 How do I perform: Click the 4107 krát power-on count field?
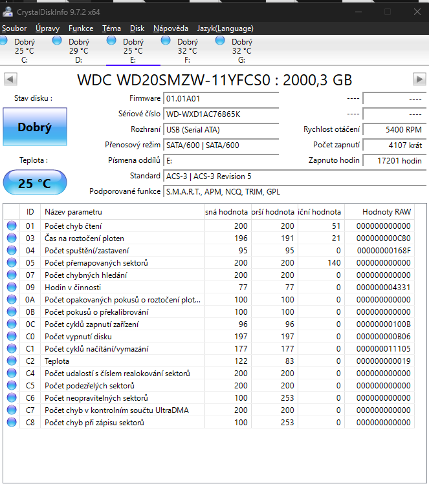(394, 145)
